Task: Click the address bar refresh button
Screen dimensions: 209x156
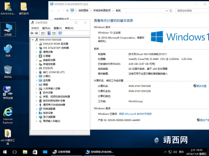Action: pos(171,11)
